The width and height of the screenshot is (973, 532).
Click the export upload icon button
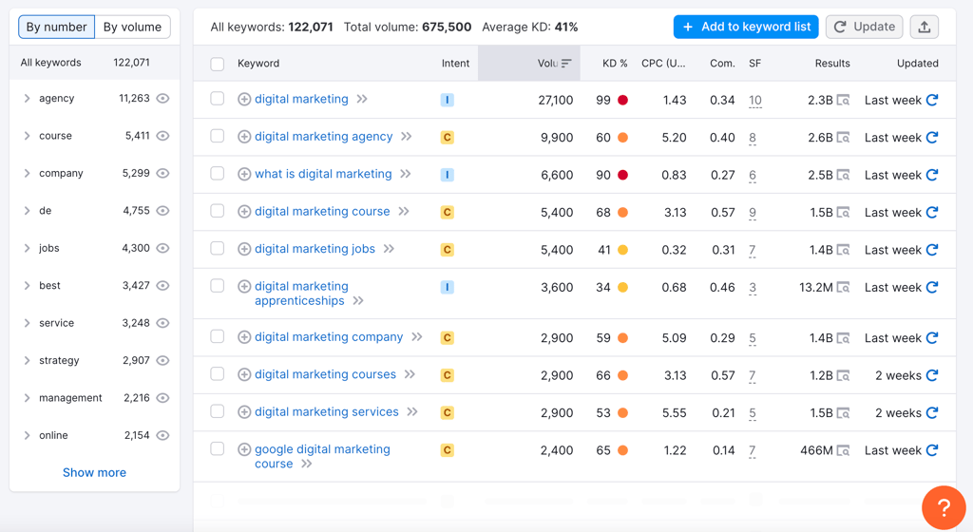pos(924,27)
